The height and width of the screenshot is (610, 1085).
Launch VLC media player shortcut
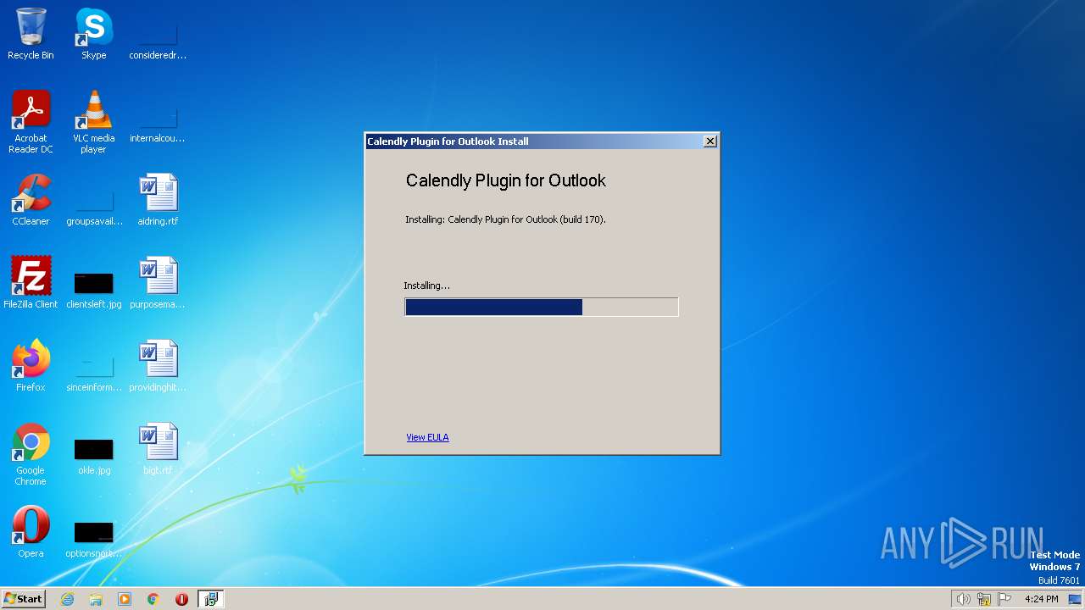[93, 122]
